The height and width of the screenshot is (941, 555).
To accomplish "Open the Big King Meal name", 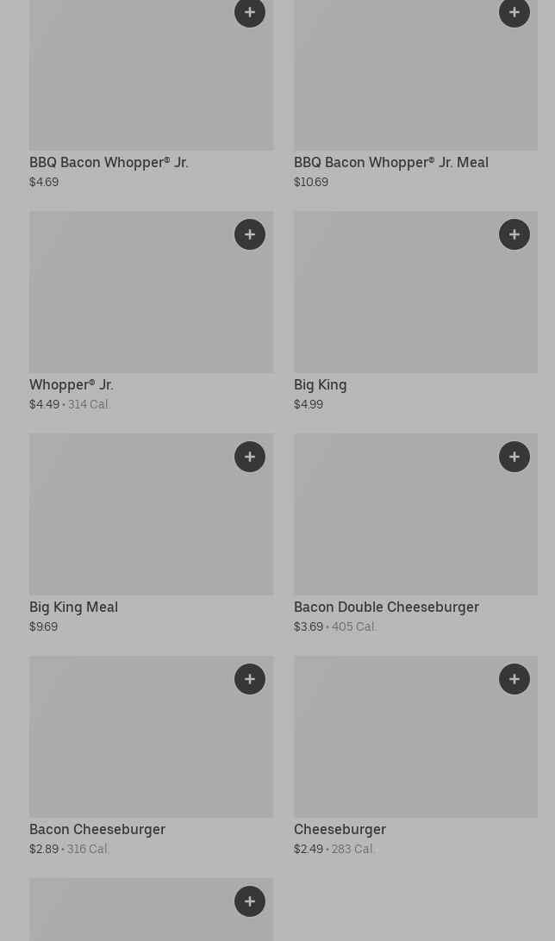I will [73, 607].
